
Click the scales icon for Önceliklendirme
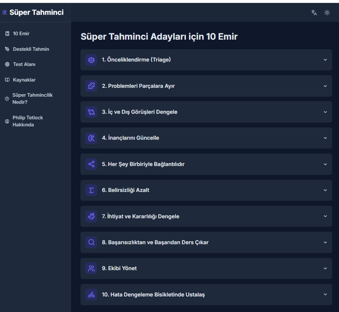[x=91, y=60]
